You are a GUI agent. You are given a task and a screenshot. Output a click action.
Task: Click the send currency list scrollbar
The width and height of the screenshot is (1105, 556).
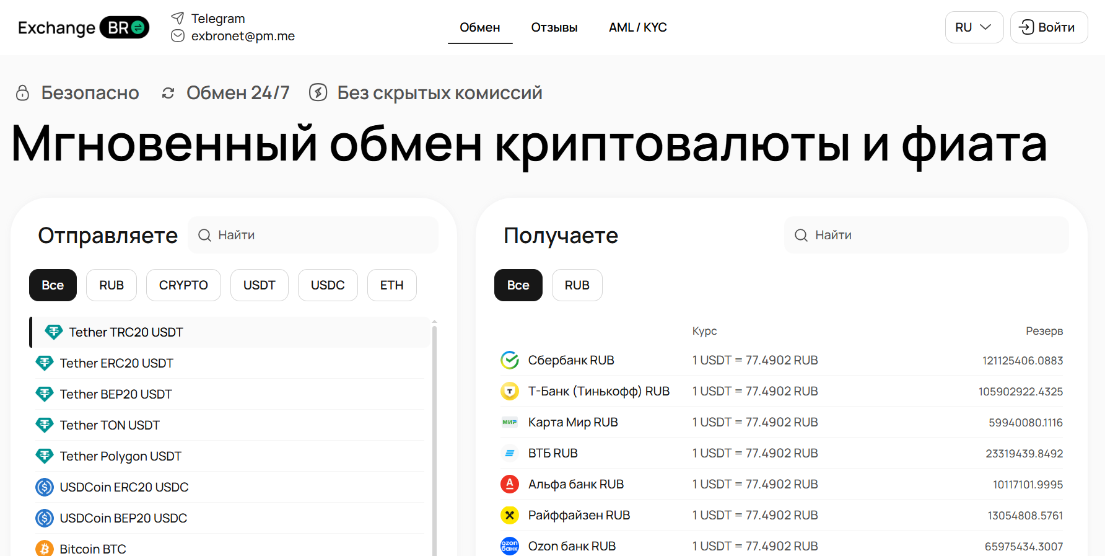click(434, 434)
